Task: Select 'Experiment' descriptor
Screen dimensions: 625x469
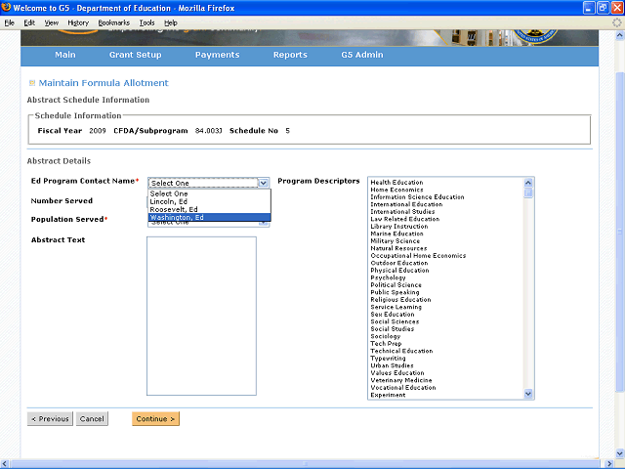Action: coord(388,395)
